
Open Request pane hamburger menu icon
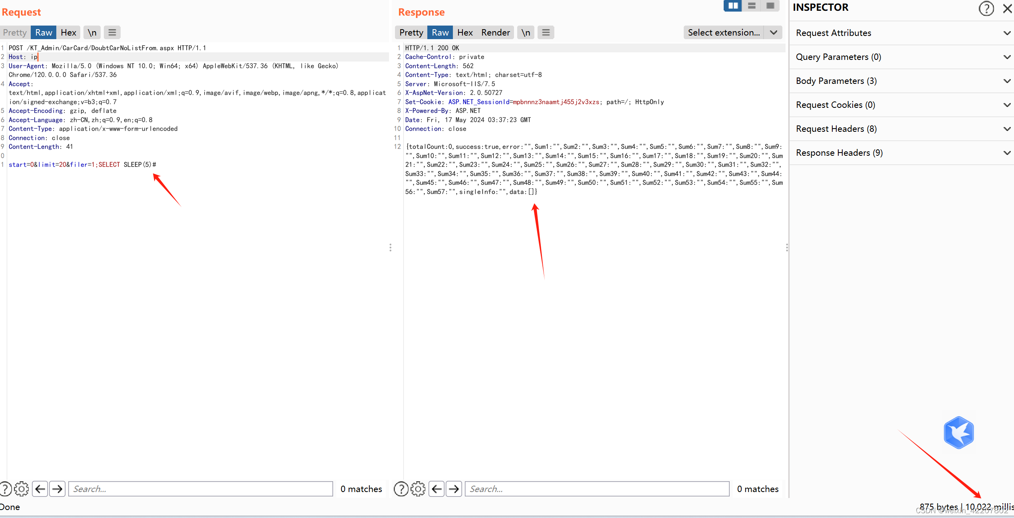coord(112,32)
